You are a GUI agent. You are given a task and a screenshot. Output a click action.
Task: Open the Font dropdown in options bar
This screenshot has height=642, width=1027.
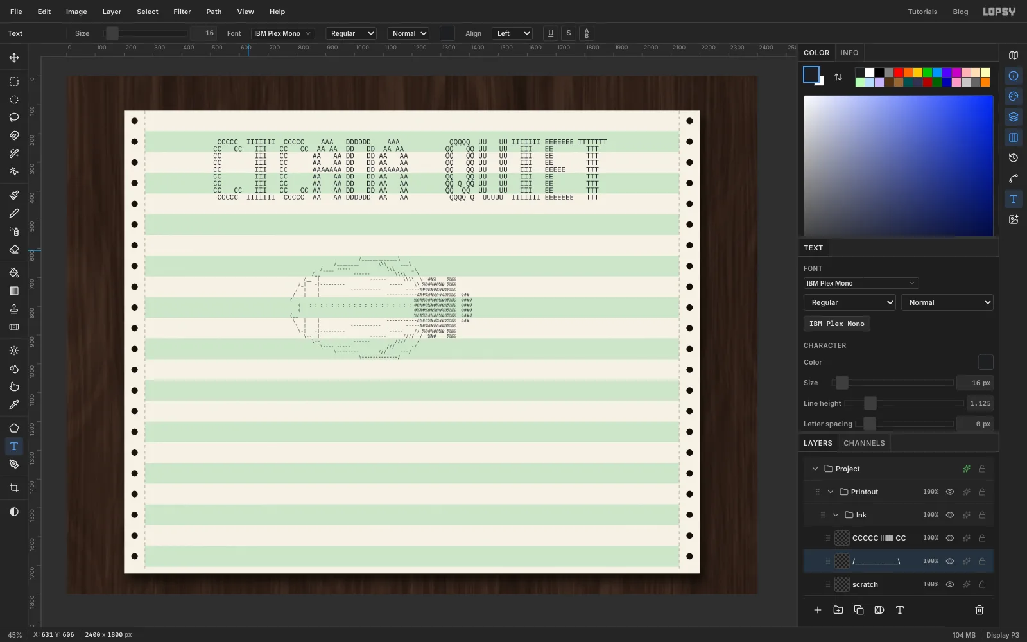[282, 33]
